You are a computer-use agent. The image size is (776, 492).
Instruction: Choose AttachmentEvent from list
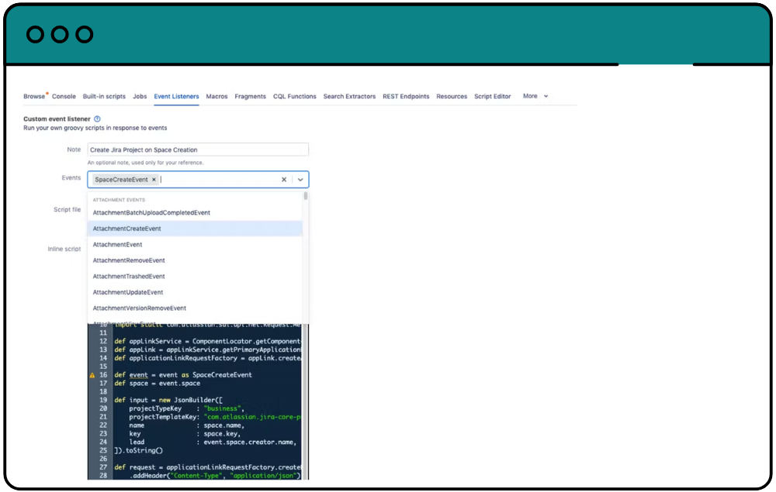tap(195, 245)
